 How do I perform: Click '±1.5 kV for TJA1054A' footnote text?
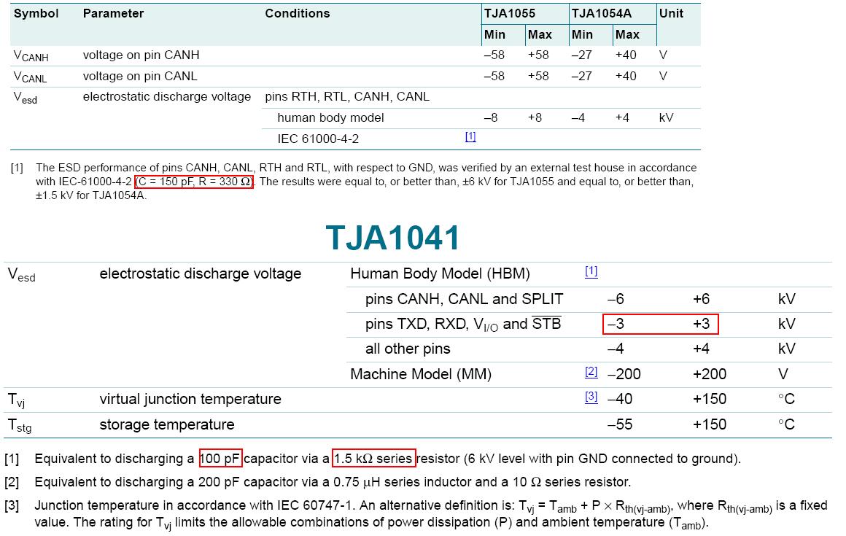(x=91, y=195)
